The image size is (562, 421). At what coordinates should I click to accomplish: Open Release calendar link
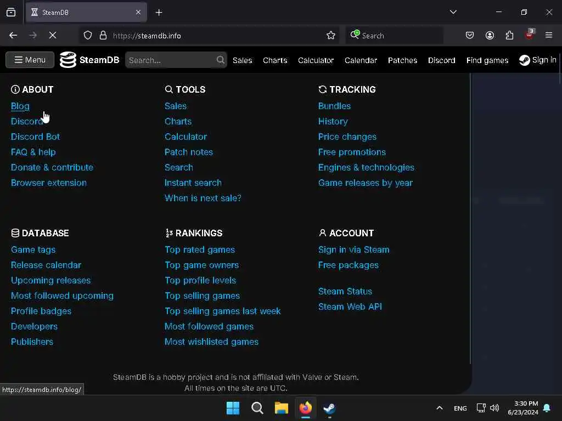click(46, 265)
